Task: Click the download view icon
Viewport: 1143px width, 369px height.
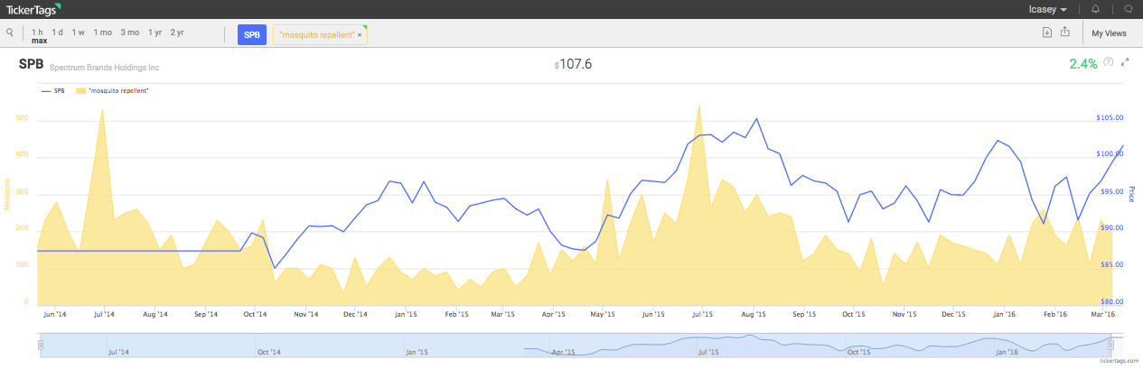Action: tap(1046, 32)
